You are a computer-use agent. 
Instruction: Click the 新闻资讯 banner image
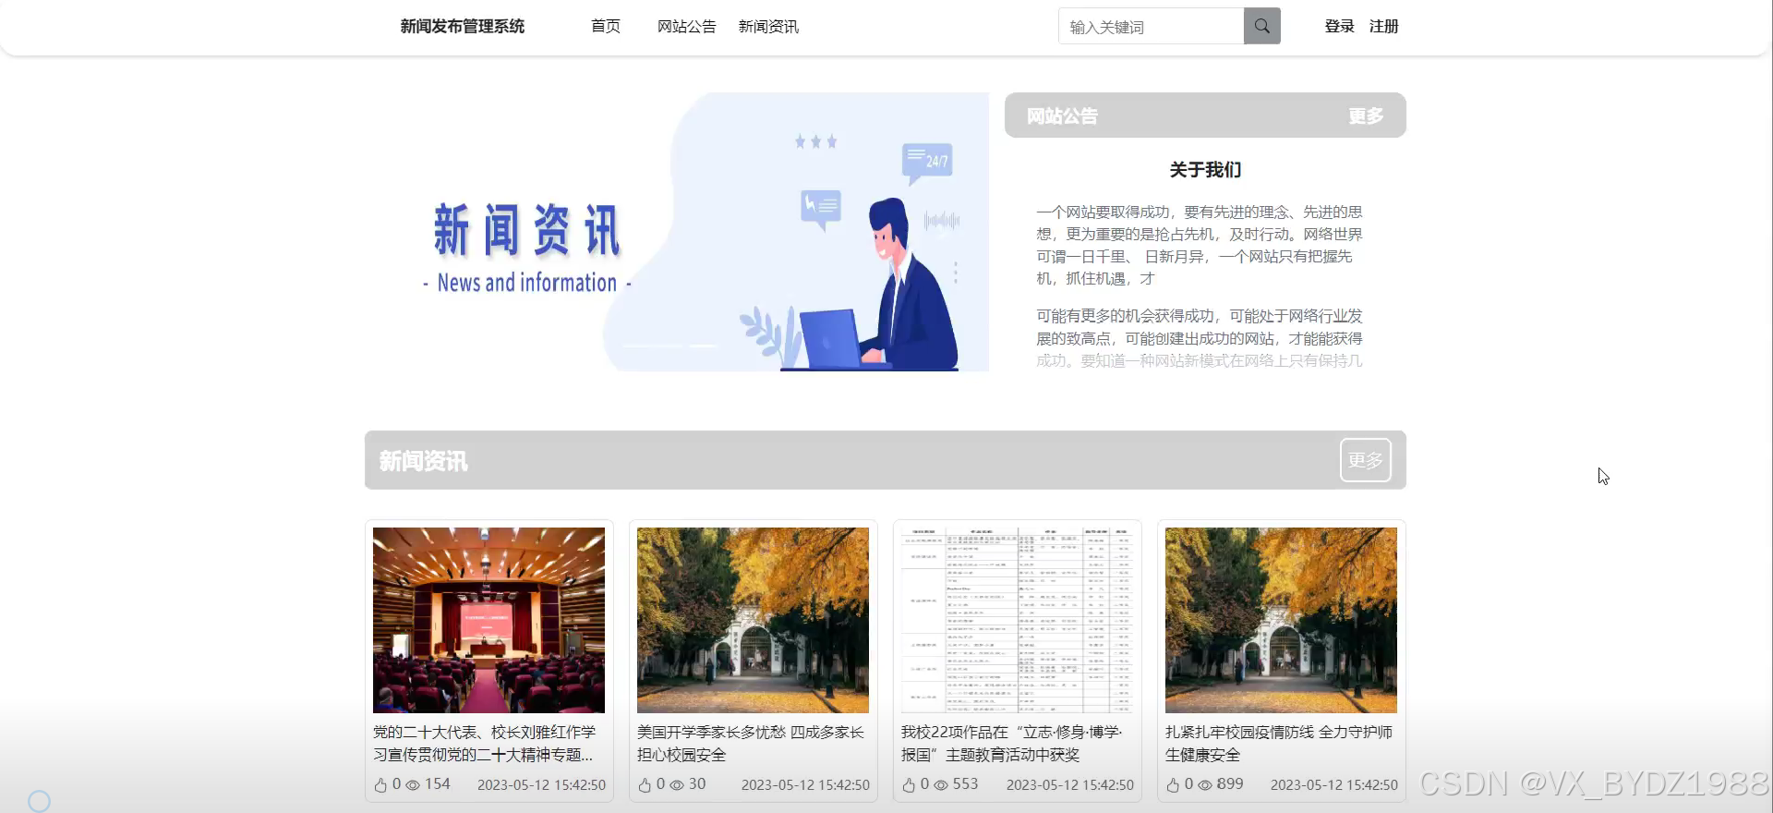[x=677, y=232]
